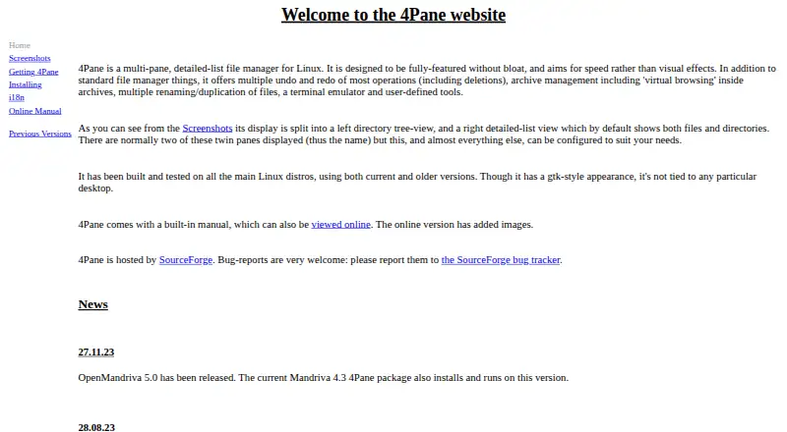Click the News section heading
Viewport: 787px width, 432px height.
[92, 304]
